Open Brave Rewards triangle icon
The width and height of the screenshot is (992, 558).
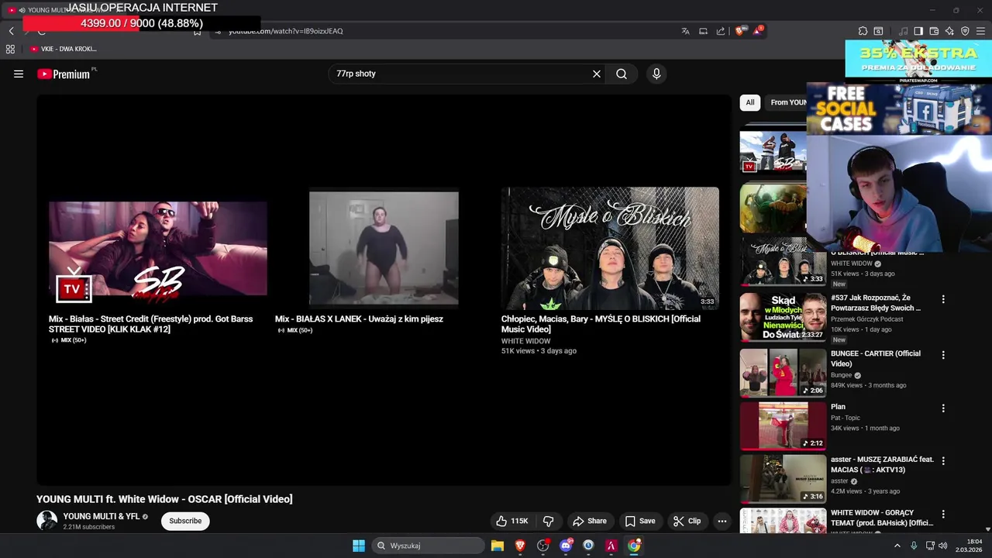point(757,31)
